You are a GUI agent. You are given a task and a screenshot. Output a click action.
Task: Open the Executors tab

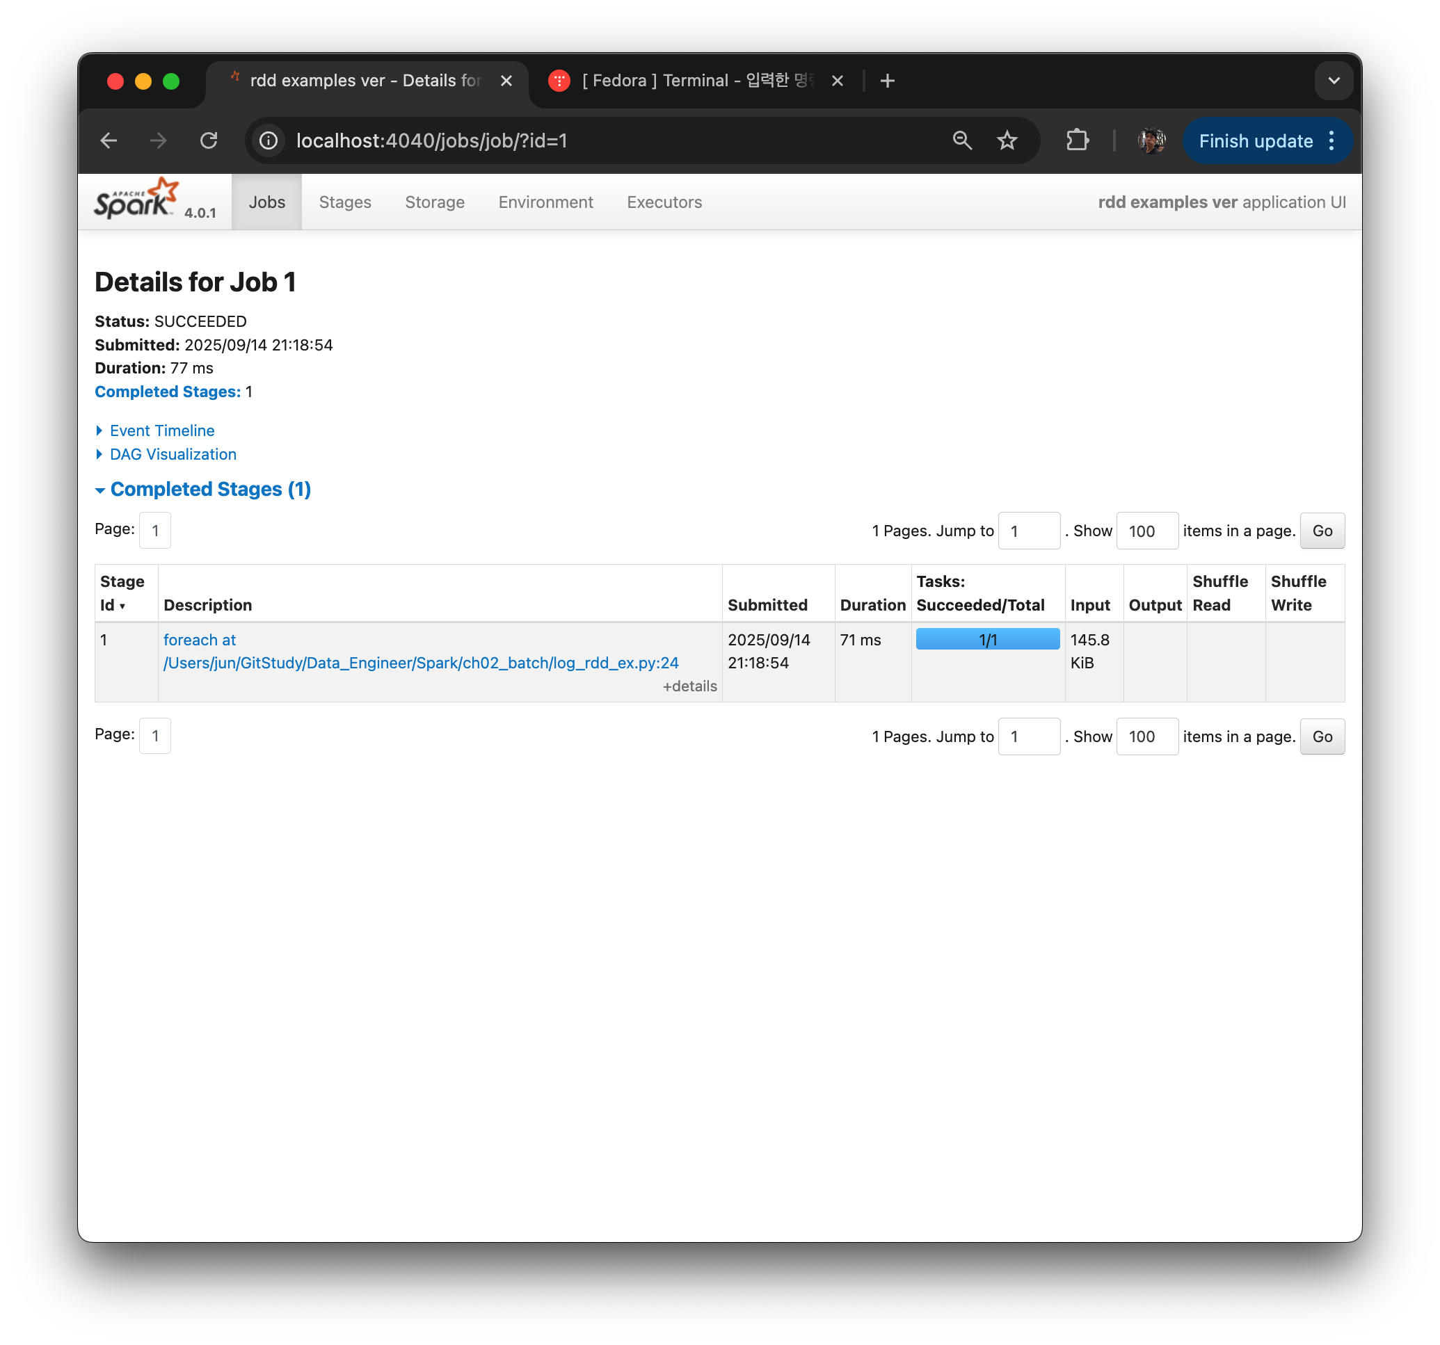click(664, 202)
